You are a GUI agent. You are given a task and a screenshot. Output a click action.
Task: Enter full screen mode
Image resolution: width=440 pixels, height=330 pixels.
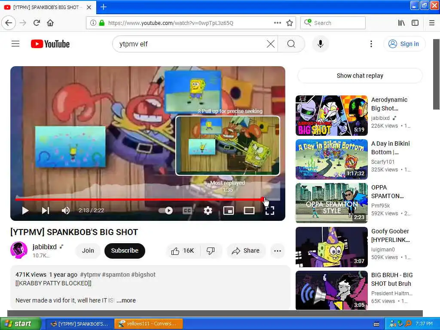coord(270,211)
